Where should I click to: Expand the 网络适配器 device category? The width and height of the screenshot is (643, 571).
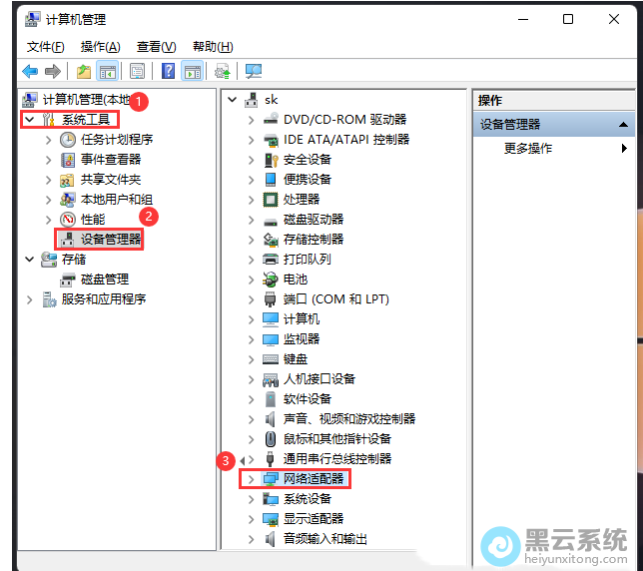click(x=252, y=479)
